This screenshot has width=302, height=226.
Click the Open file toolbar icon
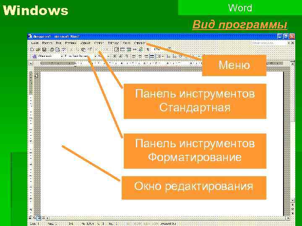38,49
